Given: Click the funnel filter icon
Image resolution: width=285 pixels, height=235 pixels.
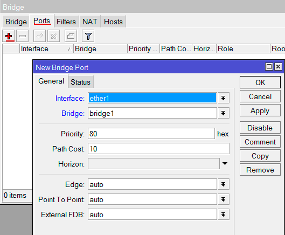Looking at the screenshot, I should (88, 36).
